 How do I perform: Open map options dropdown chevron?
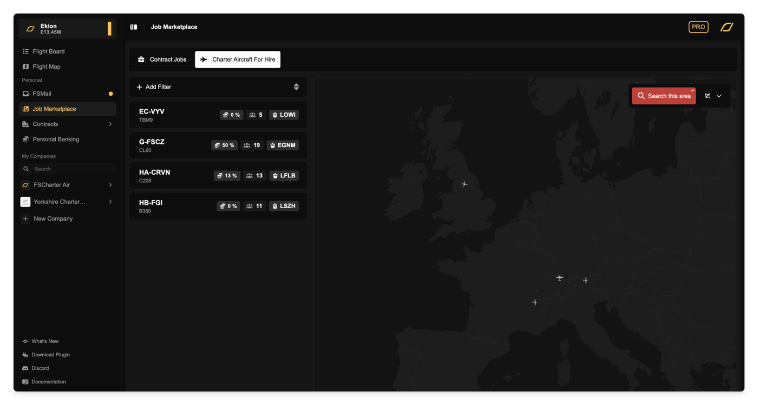pos(719,96)
